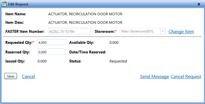Open the Send Message link
This screenshot has height=104, width=205.
pyautogui.click(x=154, y=76)
